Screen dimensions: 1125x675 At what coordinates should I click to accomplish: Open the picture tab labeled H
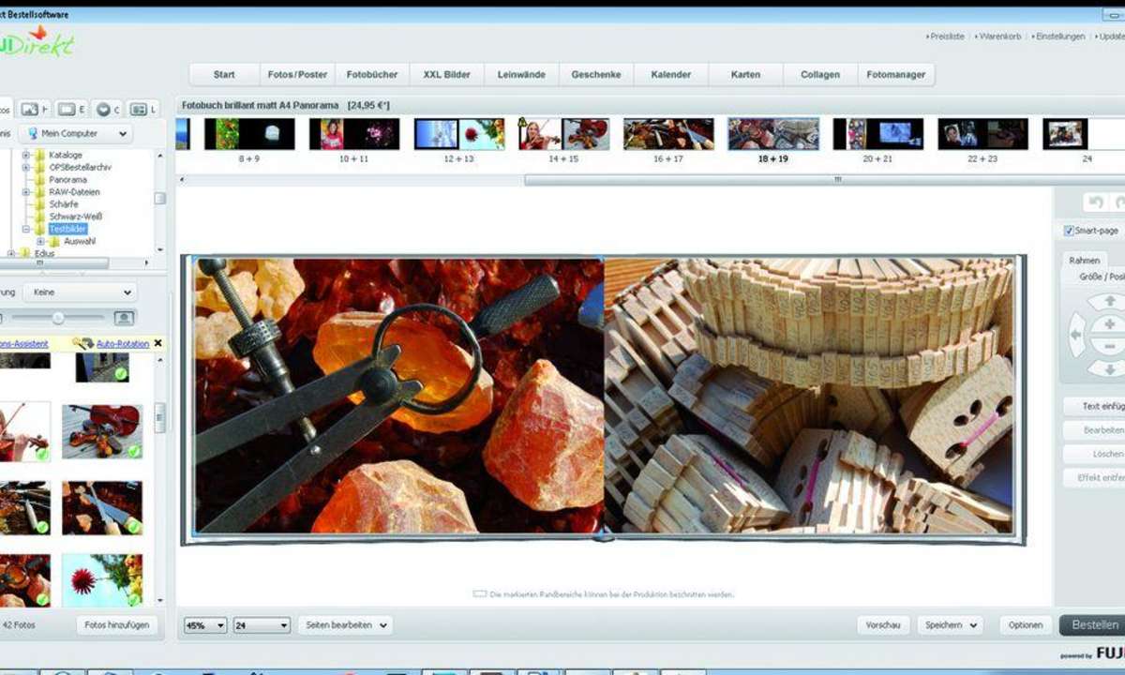[34, 109]
